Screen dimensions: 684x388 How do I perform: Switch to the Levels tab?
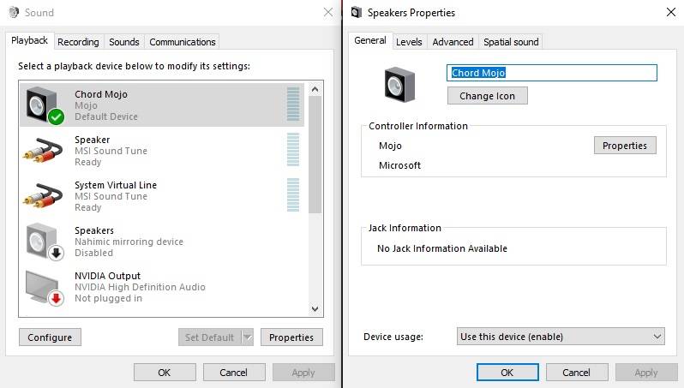[x=409, y=42]
